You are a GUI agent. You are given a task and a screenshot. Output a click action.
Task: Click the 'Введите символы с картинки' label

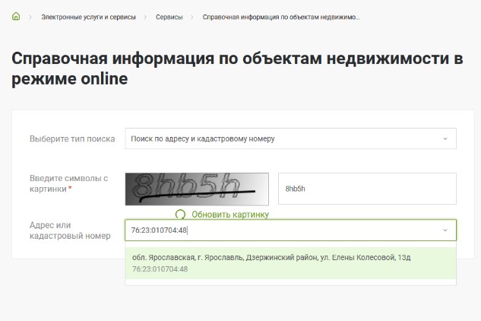[x=68, y=183]
